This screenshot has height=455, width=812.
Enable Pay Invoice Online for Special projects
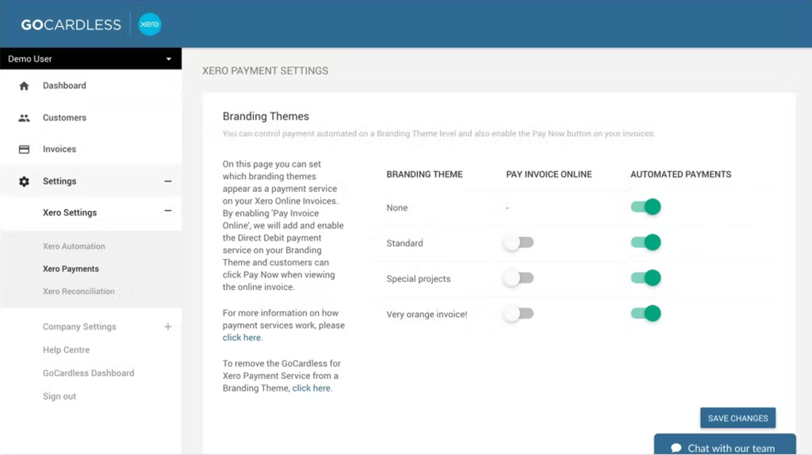coord(519,278)
